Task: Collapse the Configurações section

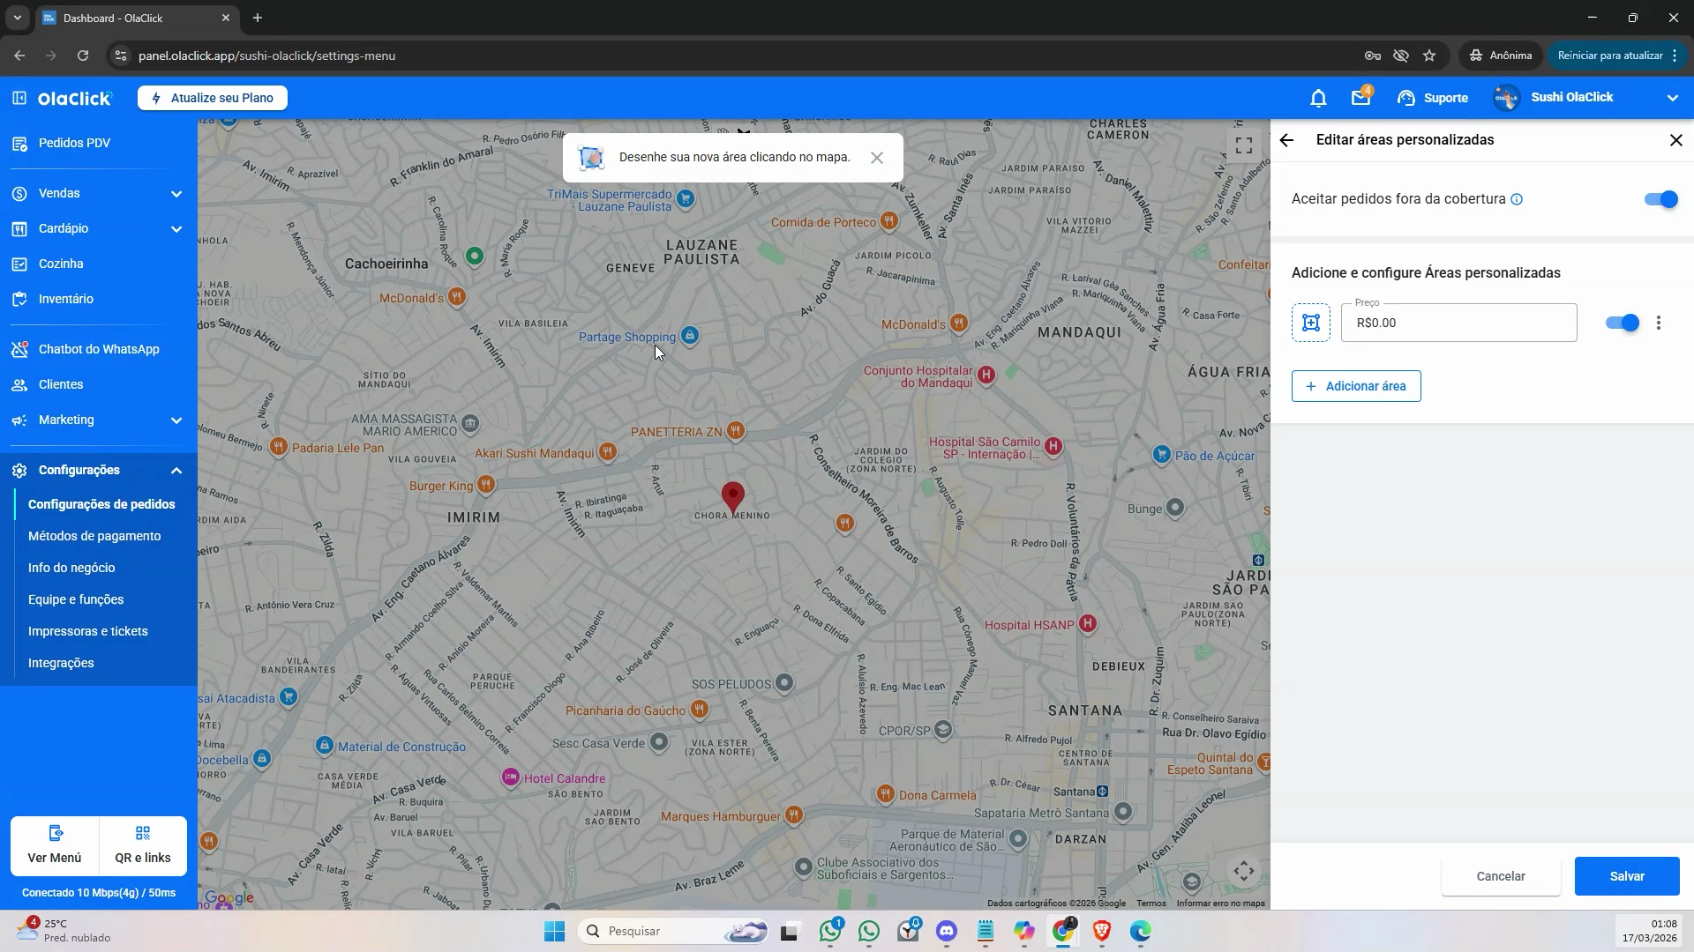Action: 98,470
